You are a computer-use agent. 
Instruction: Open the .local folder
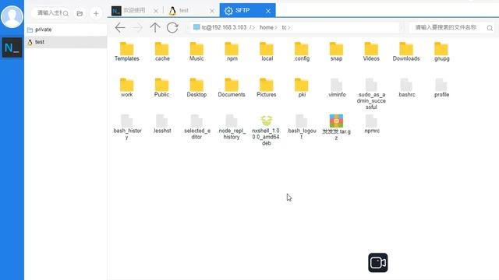[x=267, y=52]
